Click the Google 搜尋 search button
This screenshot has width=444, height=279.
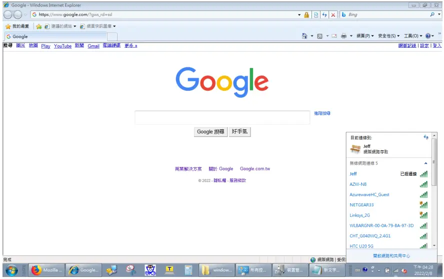pos(210,132)
